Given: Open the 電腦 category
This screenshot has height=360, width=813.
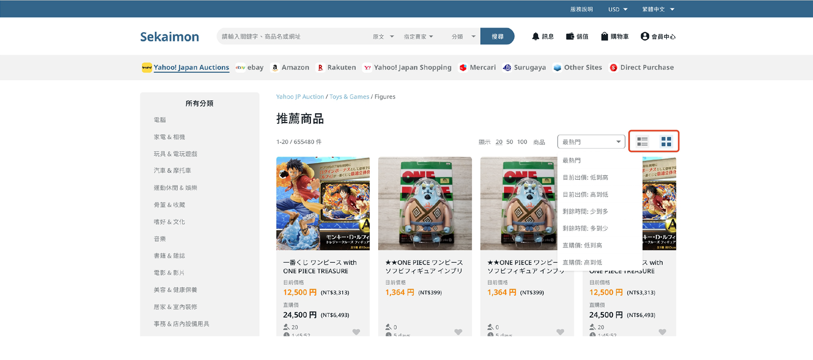Looking at the screenshot, I should point(160,120).
